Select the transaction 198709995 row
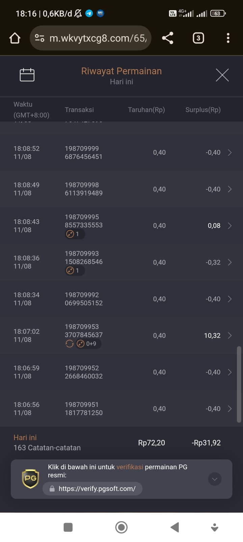 122,226
